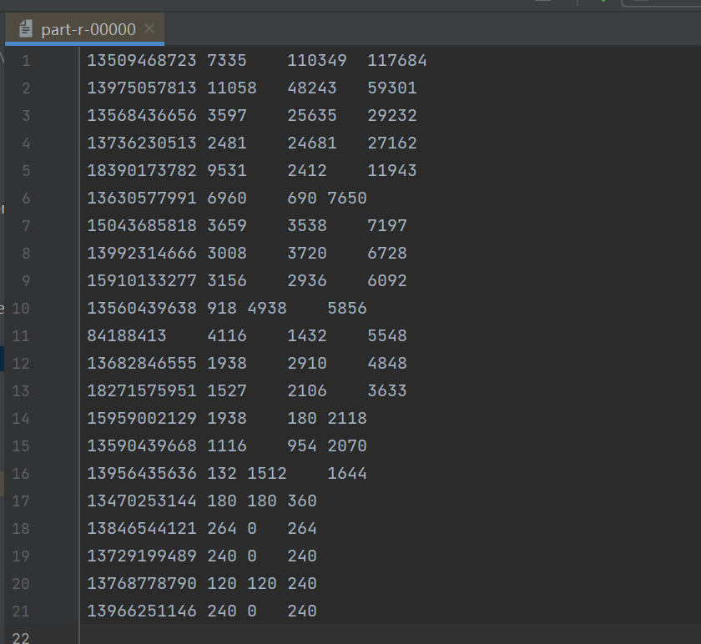
Task: Click phone number 13846544121
Action: click(141, 529)
